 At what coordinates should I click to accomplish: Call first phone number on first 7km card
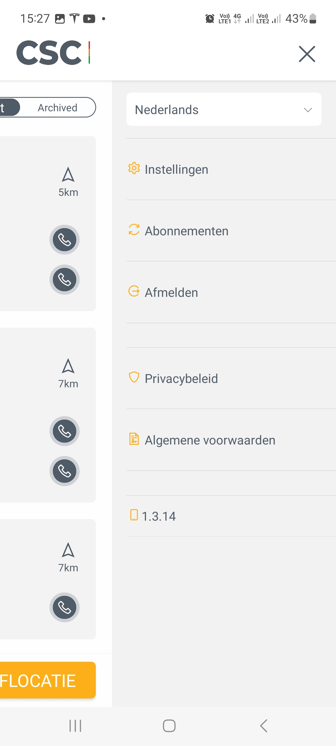(x=64, y=431)
